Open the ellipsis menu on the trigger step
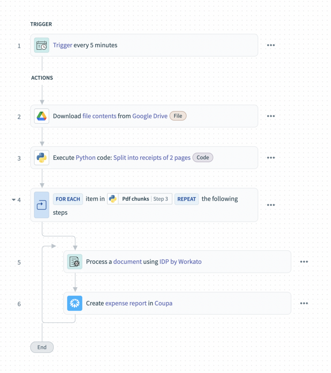The width and height of the screenshot is (331, 373). 271,45
